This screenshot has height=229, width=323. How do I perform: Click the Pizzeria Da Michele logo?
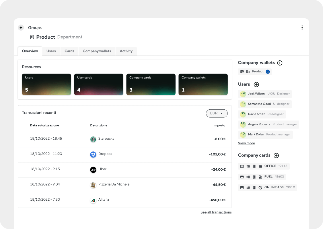coord(93,185)
